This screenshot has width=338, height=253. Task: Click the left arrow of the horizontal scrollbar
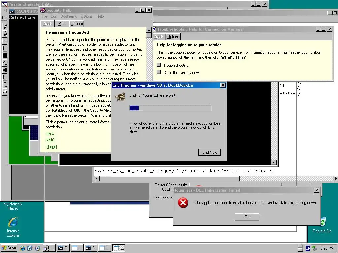click(x=97, y=178)
